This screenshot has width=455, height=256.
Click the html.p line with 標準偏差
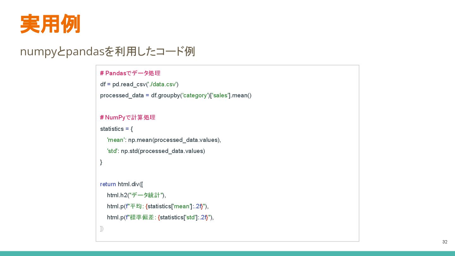(x=161, y=217)
